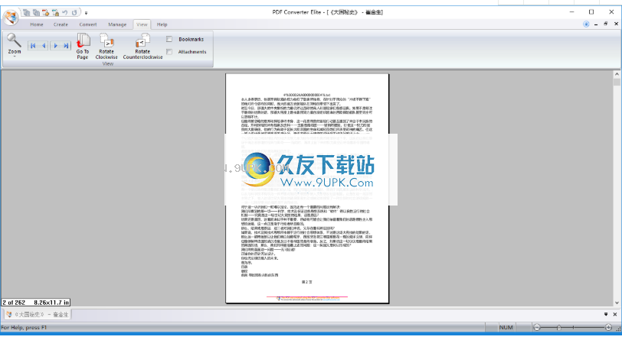Image resolution: width=622 pixels, height=340 pixels.
Task: Close the active document tab with the X
Action: [x=615, y=314]
